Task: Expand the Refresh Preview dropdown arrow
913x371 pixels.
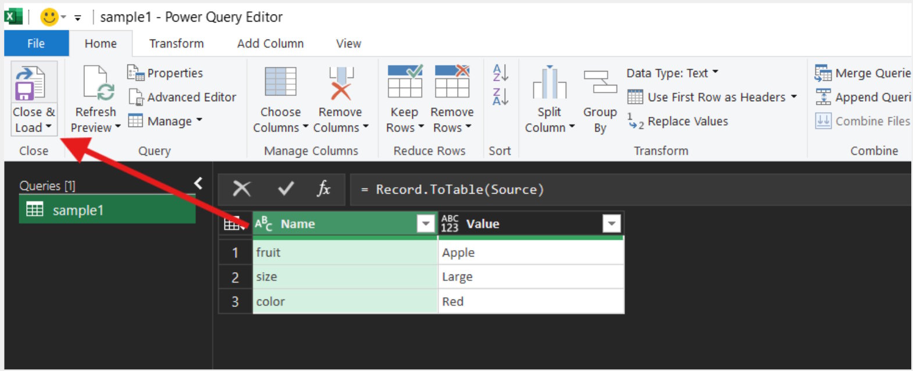Action: click(117, 127)
